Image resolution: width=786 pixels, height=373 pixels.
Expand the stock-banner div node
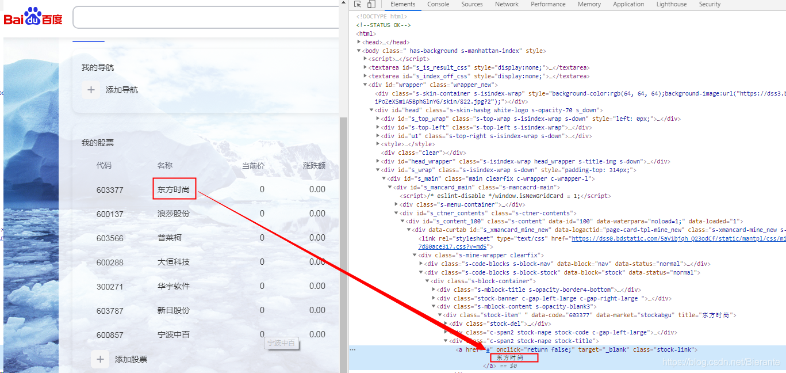[434, 298]
